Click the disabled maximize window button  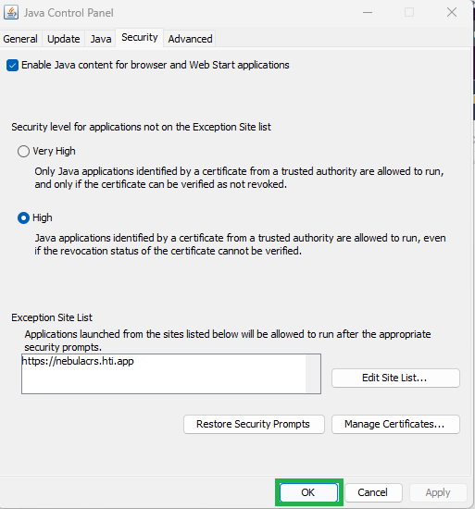[408, 13]
